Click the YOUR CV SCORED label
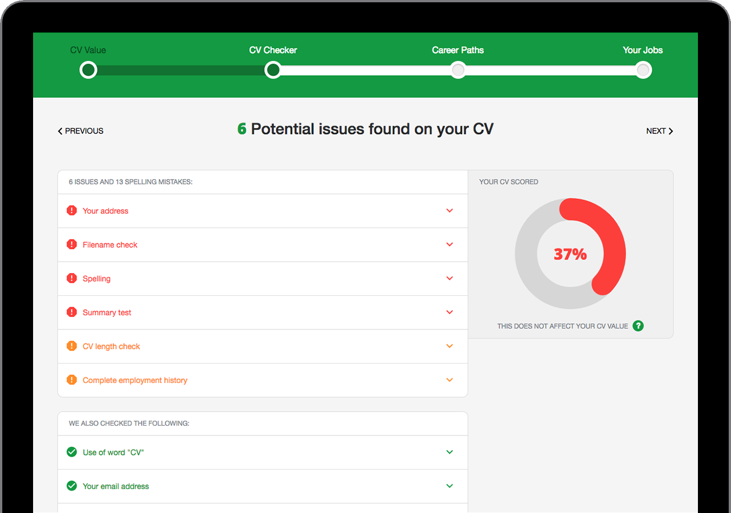The image size is (731, 513). click(509, 182)
